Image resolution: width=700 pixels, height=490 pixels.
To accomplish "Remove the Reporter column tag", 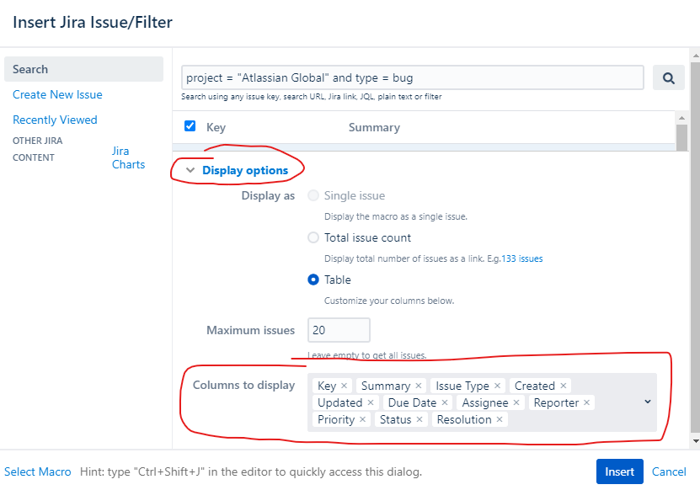I will (x=586, y=402).
